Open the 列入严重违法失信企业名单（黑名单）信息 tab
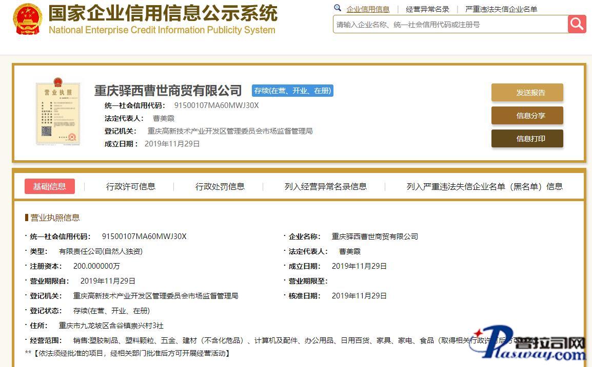The width and height of the screenshot is (592, 367). [484, 186]
